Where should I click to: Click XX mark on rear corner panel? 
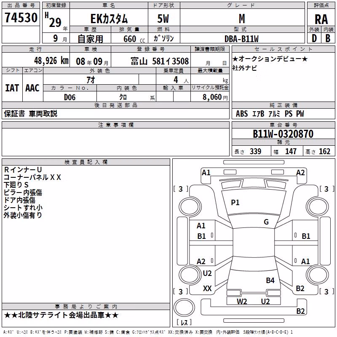click(x=207, y=289)
